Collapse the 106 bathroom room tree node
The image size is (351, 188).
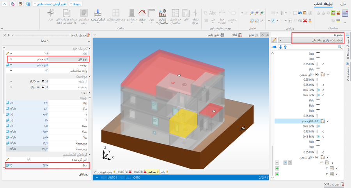pyautogui.click(x=327, y=121)
